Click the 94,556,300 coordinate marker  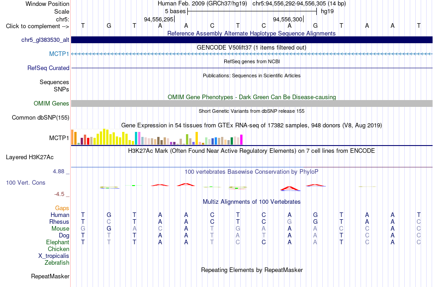[x=288, y=19]
